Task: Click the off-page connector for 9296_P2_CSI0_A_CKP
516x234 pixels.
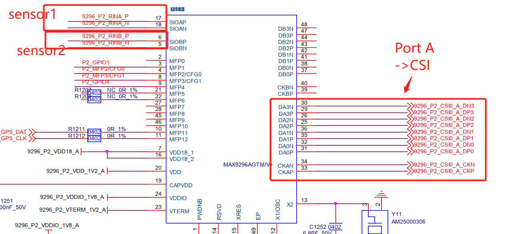Action: (x=410, y=171)
